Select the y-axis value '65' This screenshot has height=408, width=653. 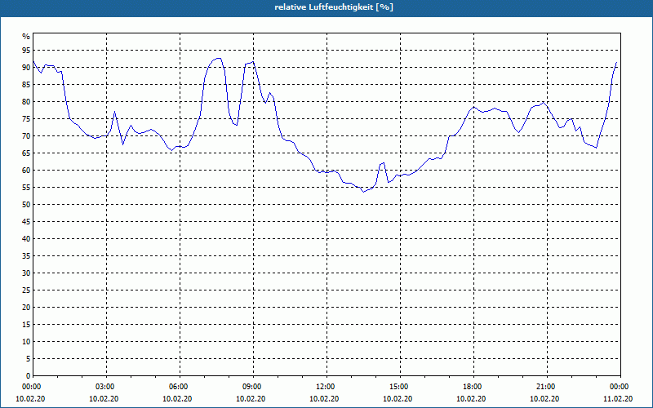26,153
